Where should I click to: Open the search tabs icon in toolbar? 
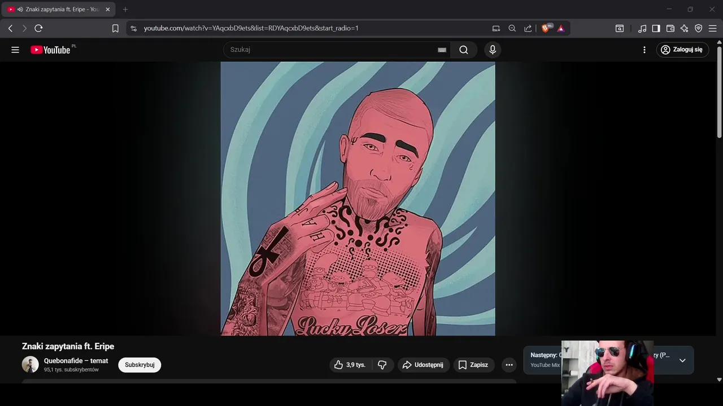[x=620, y=28]
